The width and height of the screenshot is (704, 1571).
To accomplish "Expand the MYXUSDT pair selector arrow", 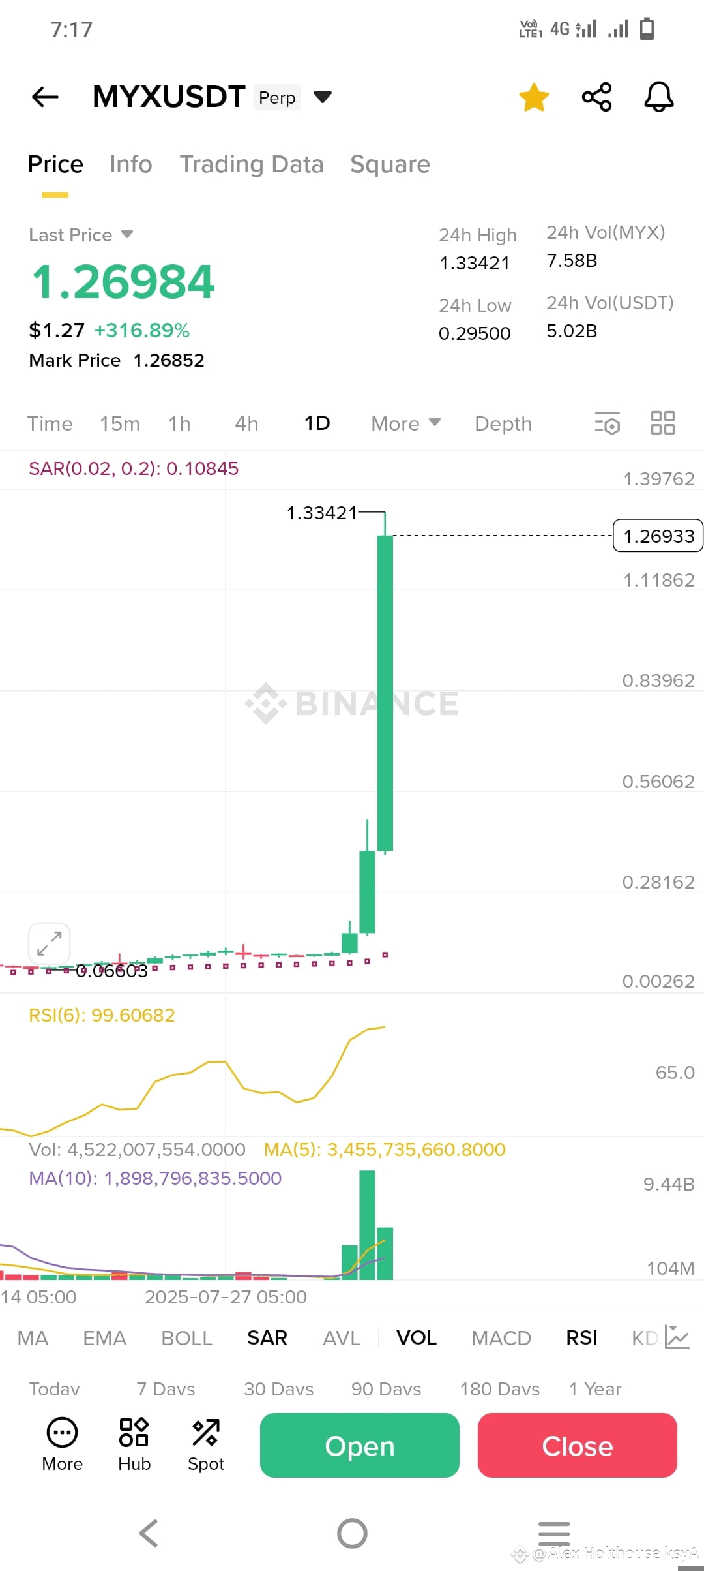I will tap(323, 97).
